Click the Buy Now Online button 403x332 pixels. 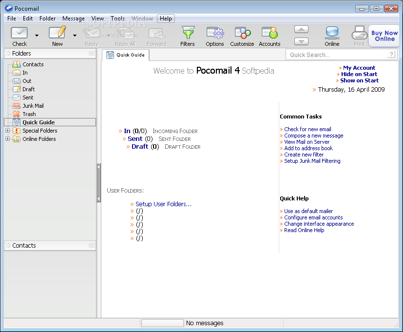pos(384,36)
